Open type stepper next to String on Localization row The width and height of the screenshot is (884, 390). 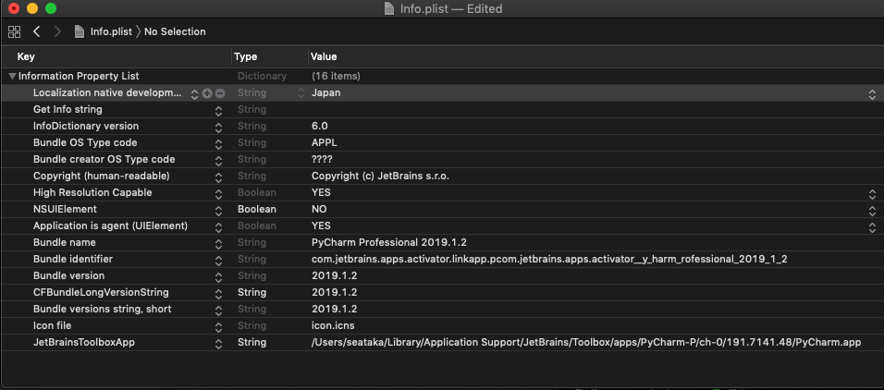301,93
